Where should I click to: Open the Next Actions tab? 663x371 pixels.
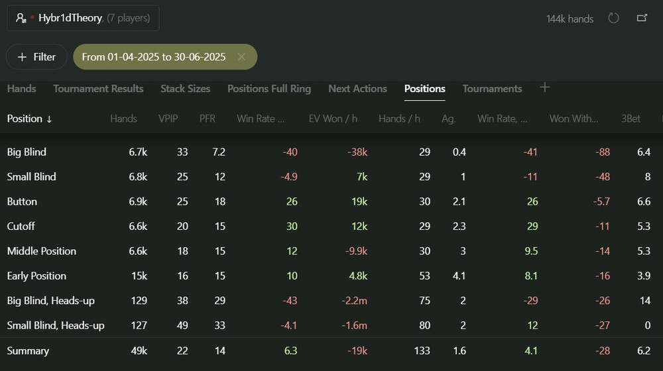[x=357, y=89]
